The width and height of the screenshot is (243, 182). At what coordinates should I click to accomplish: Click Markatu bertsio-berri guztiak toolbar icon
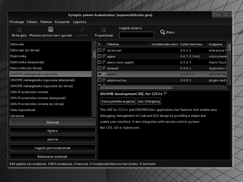51,29
